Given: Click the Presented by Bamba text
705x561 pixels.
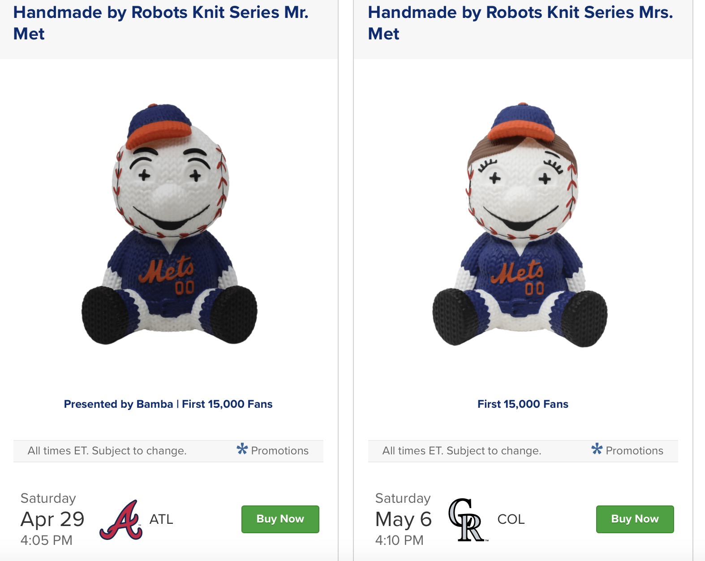Looking at the screenshot, I should 118,404.
